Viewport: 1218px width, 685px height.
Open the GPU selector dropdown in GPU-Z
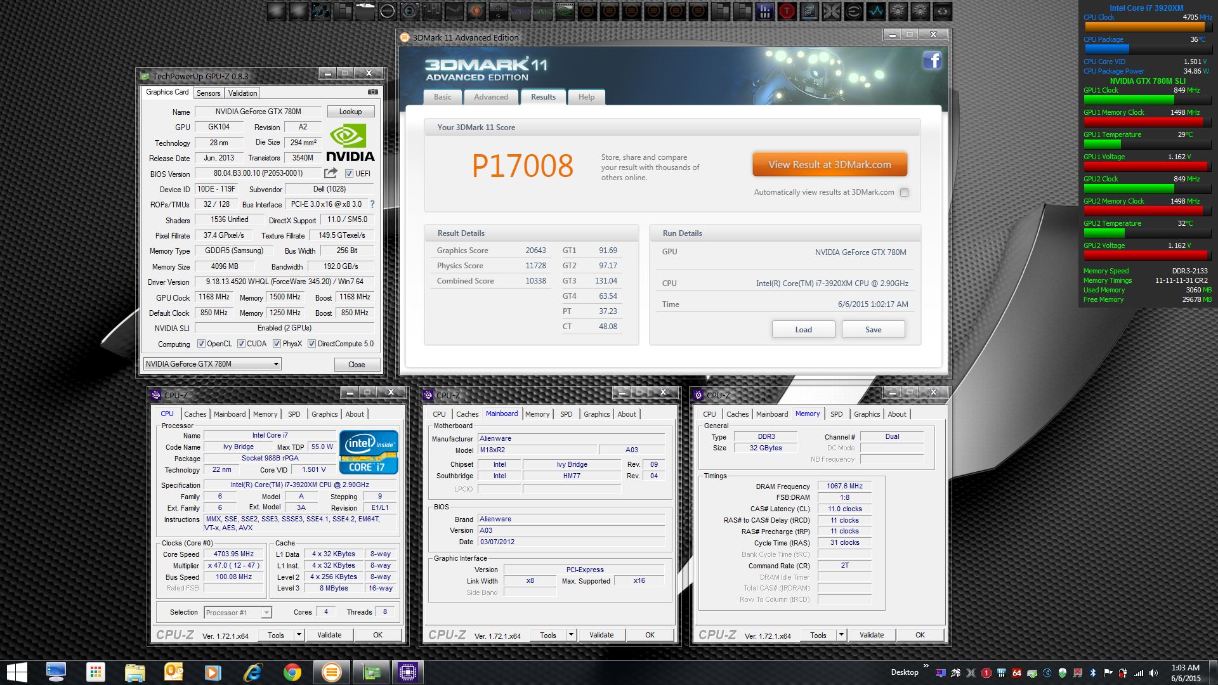[x=213, y=363]
